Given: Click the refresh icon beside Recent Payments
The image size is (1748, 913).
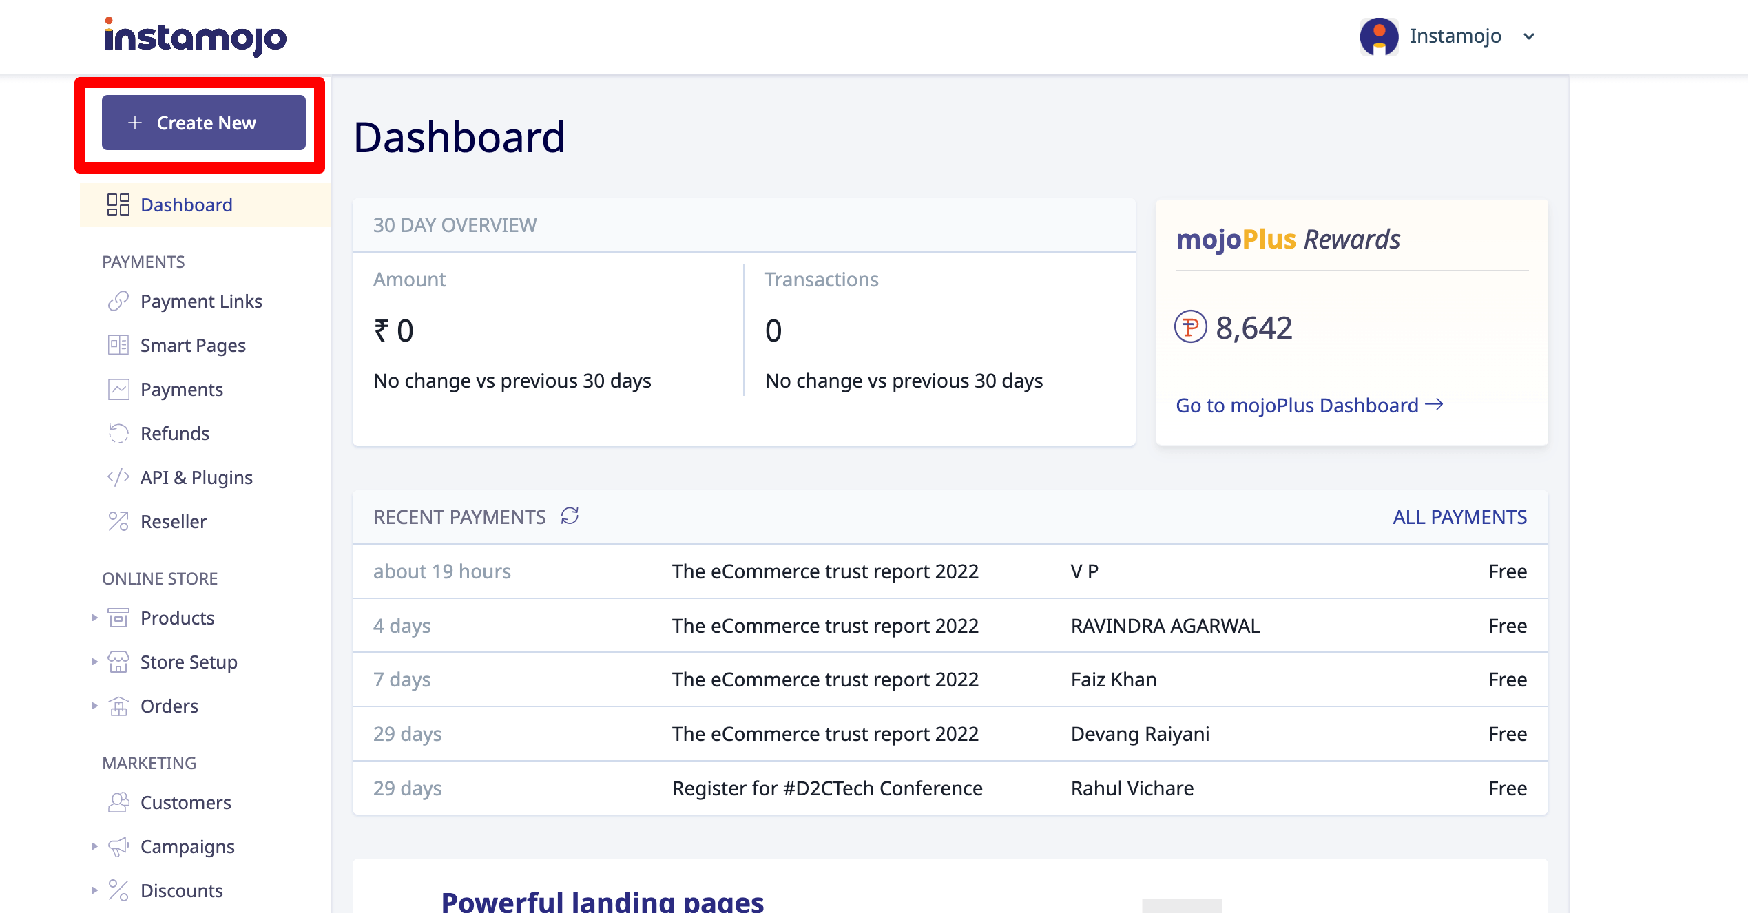Looking at the screenshot, I should (570, 516).
